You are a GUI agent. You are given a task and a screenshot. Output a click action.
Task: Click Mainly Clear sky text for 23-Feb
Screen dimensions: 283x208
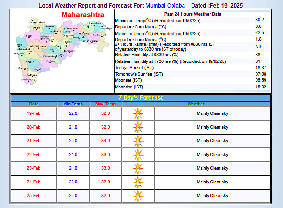pos(212,168)
